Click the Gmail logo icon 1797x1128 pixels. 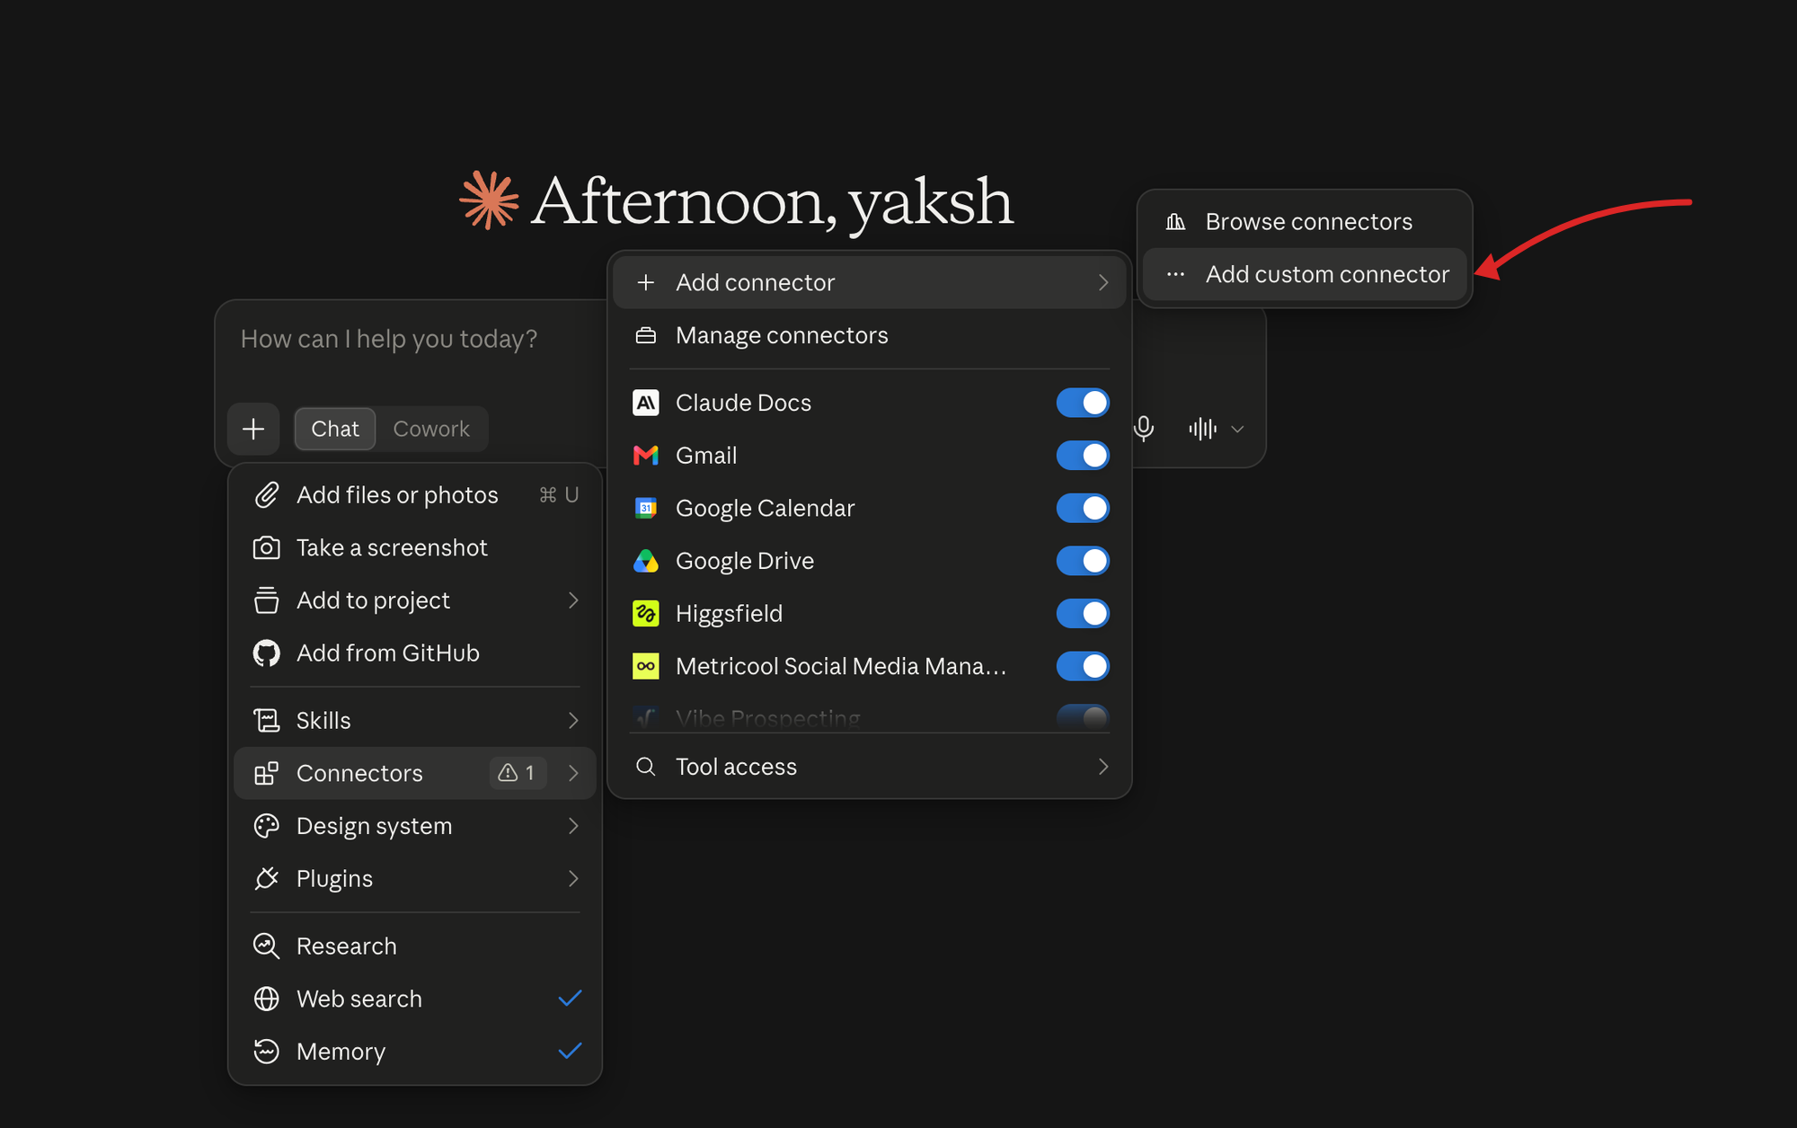[646, 456]
